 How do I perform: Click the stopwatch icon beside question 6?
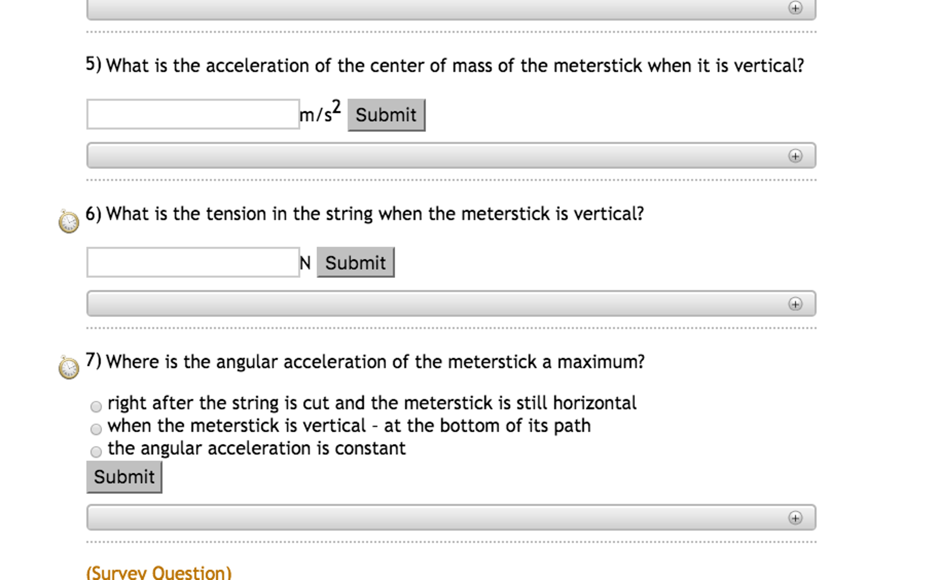(69, 222)
